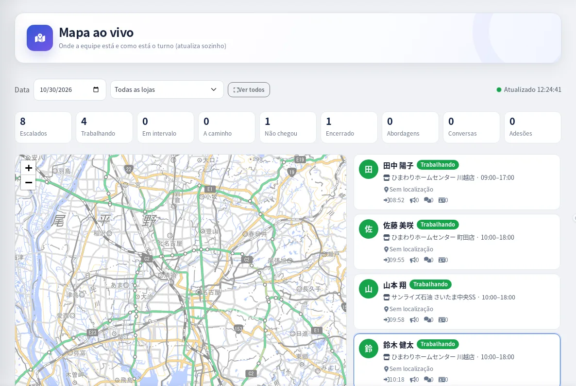Click the name 山本 翔

pyautogui.click(x=394, y=285)
